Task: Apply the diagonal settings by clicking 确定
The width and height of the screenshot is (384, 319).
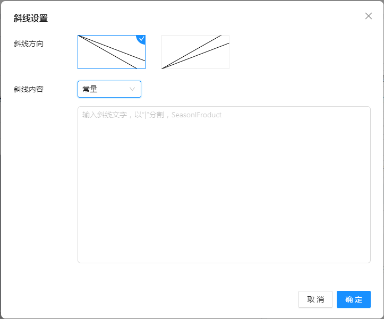Action: [x=353, y=299]
